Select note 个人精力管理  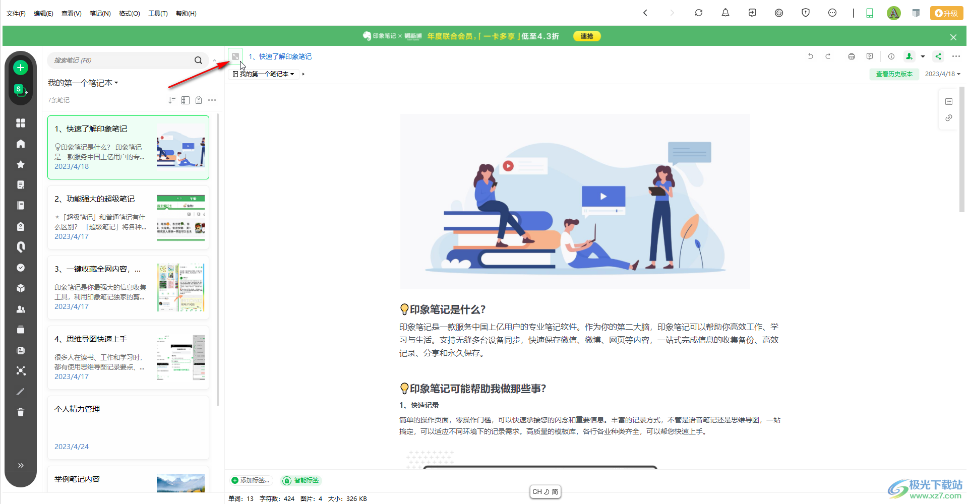128,428
